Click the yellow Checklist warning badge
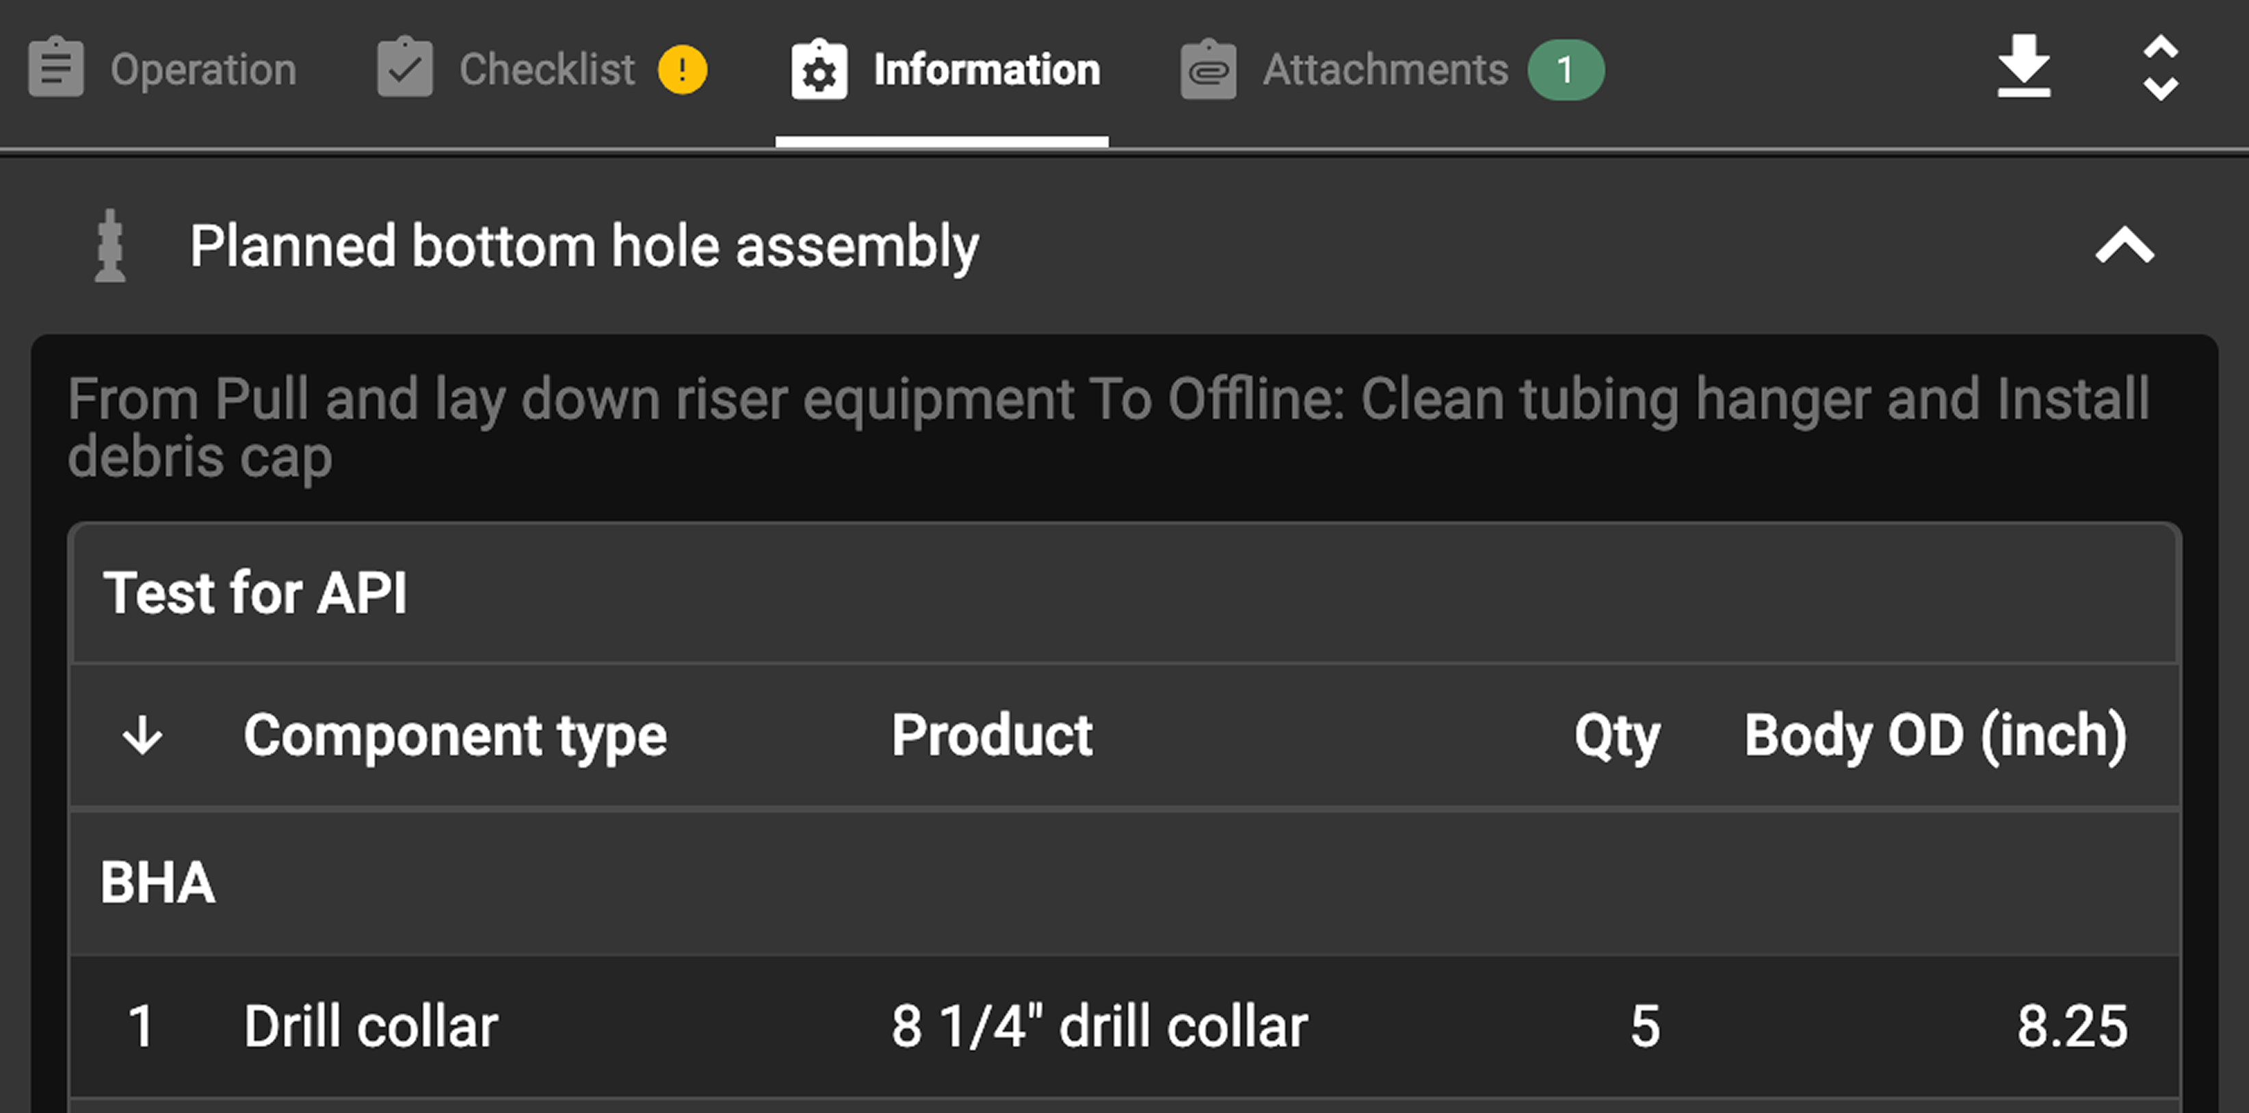 683,70
